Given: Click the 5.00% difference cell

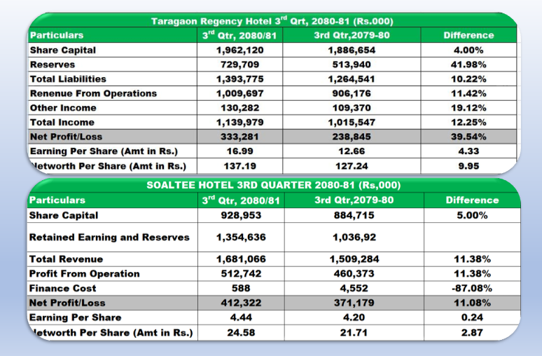Looking at the screenshot, I should (472, 216).
